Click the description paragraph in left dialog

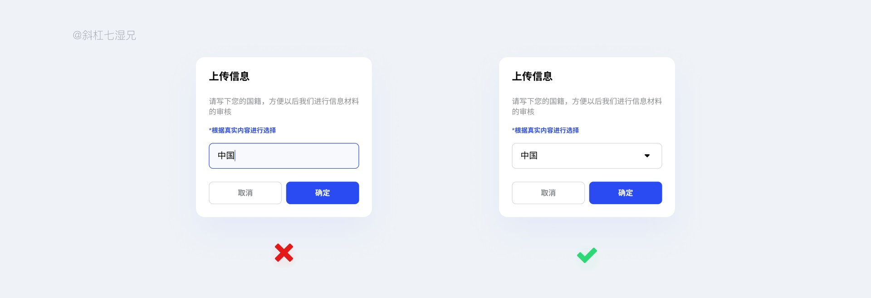tap(284, 106)
